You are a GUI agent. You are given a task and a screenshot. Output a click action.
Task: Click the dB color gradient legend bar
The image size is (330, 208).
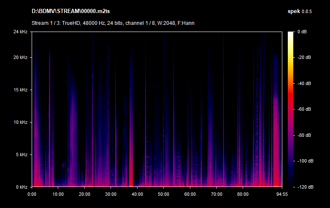tap(291, 109)
